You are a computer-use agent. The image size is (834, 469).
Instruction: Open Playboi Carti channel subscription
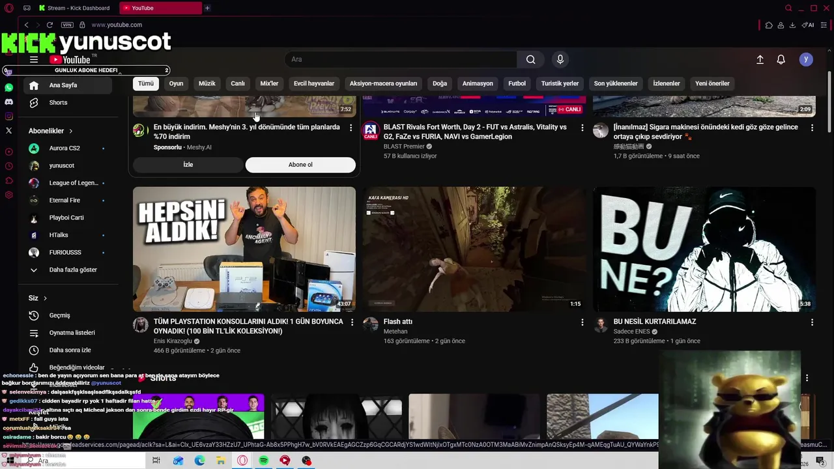tap(68, 218)
